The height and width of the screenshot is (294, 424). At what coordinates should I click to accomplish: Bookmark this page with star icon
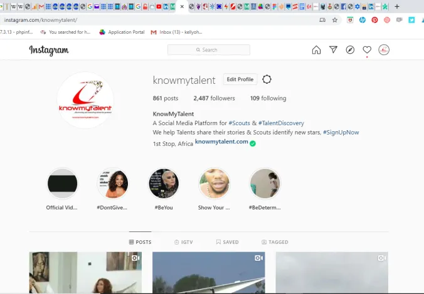point(335,20)
